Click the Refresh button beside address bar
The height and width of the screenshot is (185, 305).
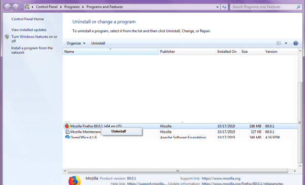(x=224, y=7)
